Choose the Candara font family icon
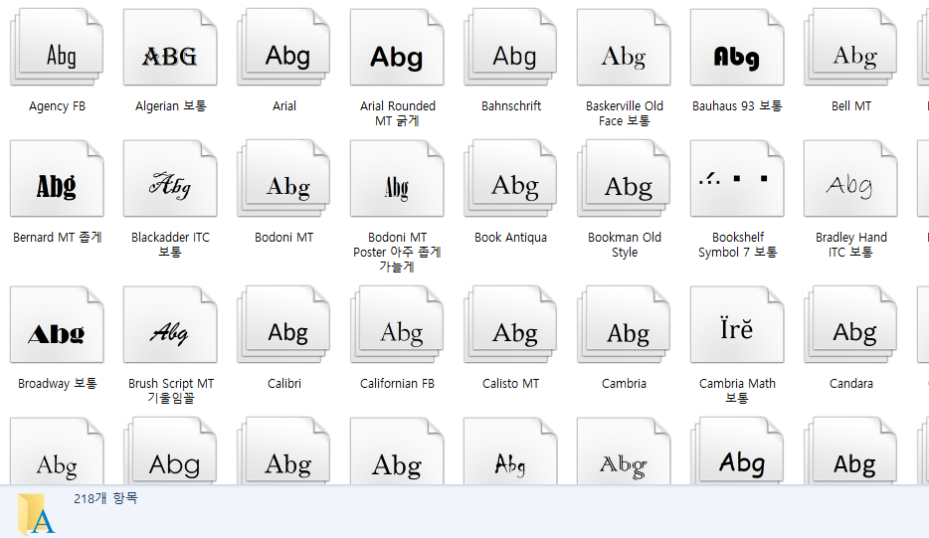This screenshot has width=929, height=538. tap(850, 325)
